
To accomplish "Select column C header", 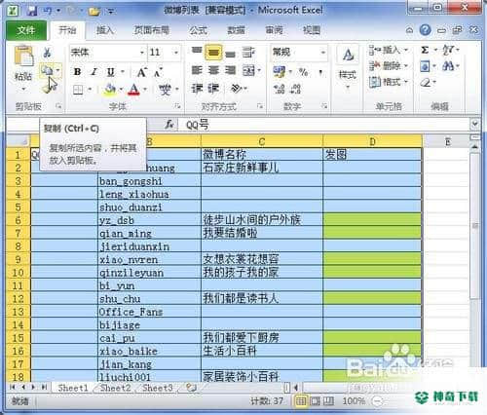I will (262, 141).
